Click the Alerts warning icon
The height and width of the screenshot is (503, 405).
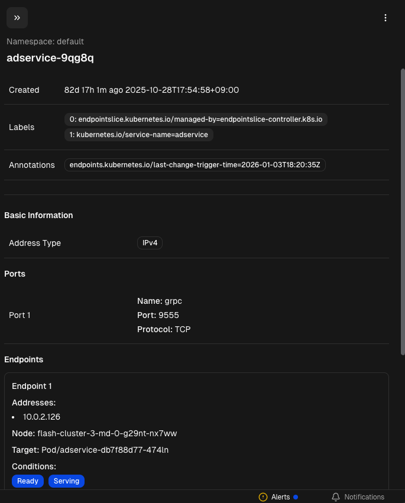263,497
